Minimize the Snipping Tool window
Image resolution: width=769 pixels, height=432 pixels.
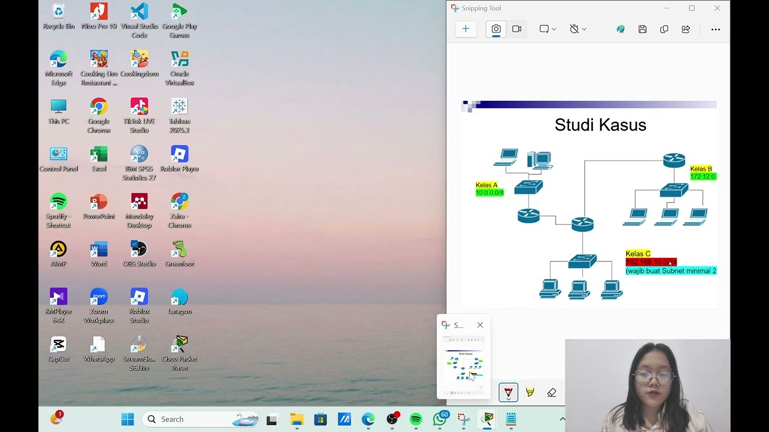(x=667, y=8)
